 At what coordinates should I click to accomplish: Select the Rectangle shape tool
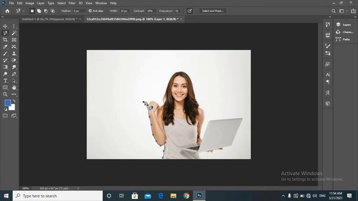(x=5, y=88)
